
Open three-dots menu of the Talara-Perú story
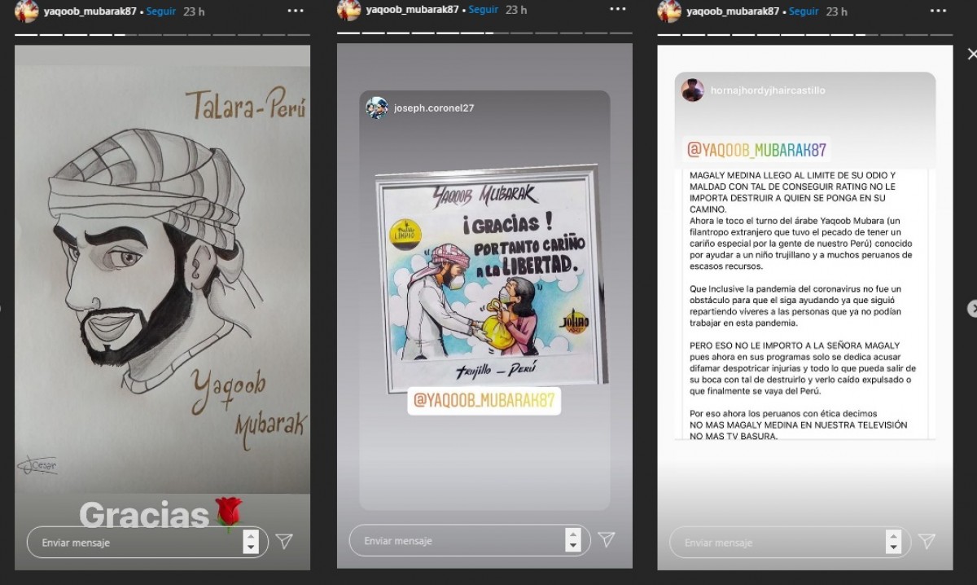coord(296,11)
